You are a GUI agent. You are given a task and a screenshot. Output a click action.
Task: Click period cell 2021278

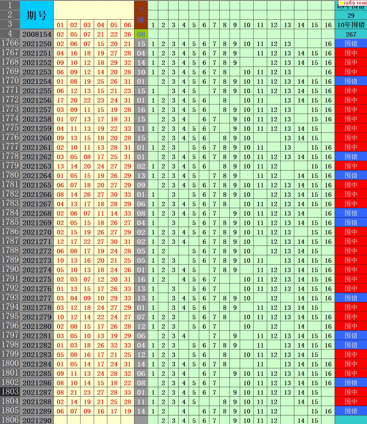37,307
